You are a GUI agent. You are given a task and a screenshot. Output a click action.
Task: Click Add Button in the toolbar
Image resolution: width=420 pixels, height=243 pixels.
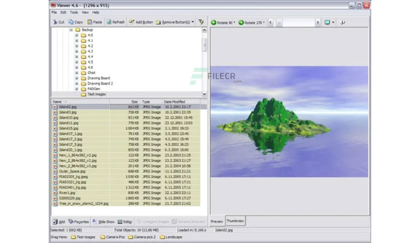(x=141, y=22)
